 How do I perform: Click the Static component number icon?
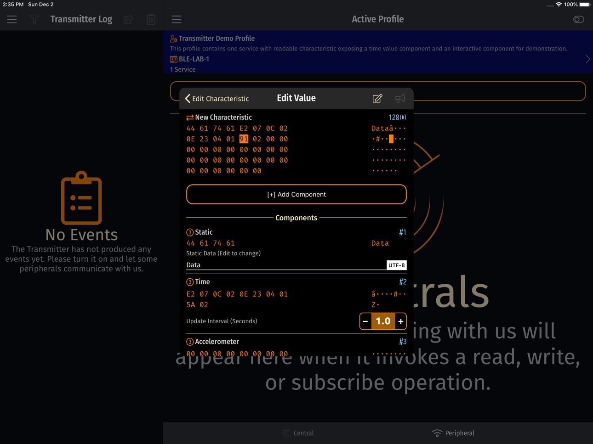pos(190,232)
